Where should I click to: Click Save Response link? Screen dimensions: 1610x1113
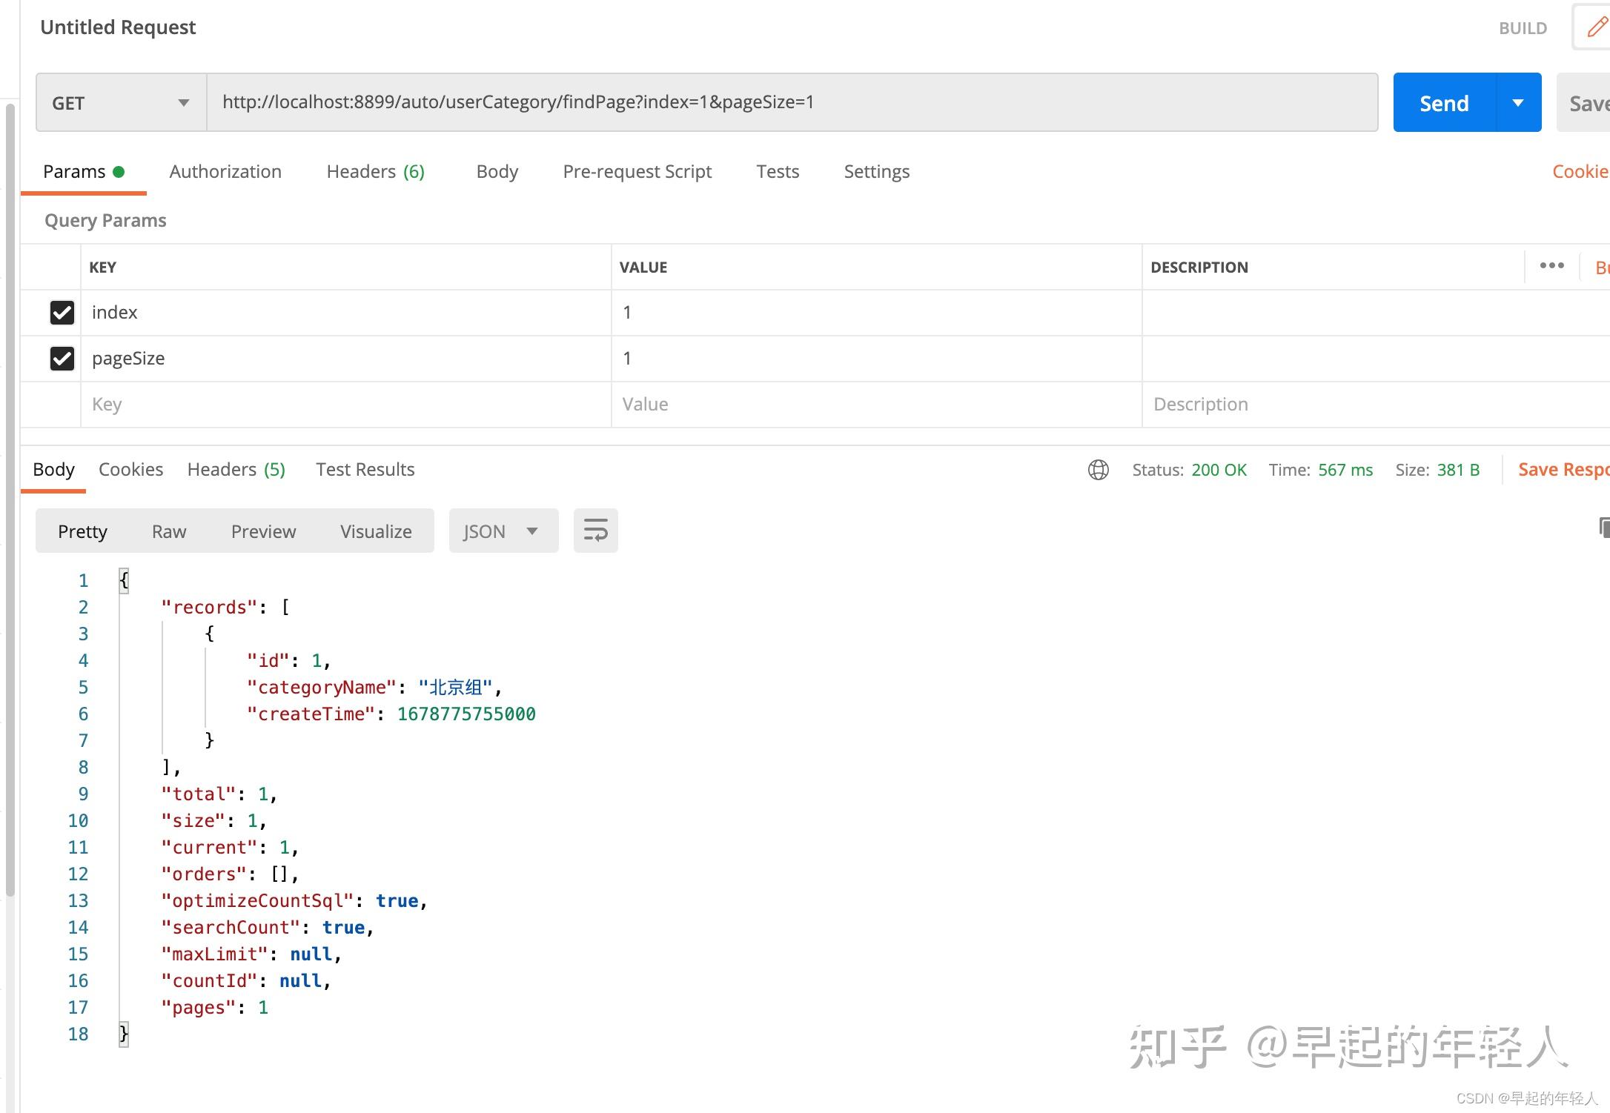(1563, 470)
